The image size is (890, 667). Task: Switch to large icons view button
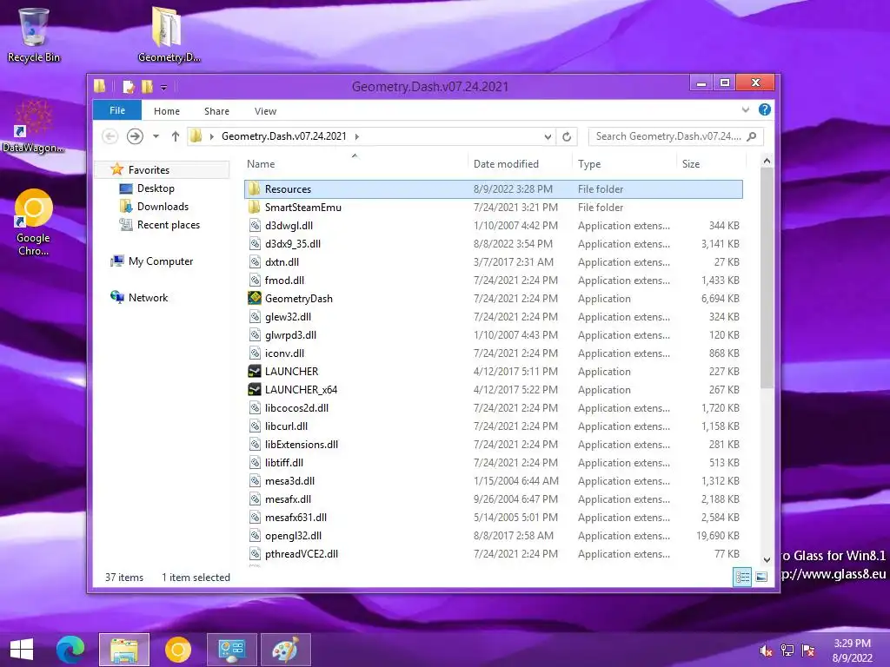[761, 578]
